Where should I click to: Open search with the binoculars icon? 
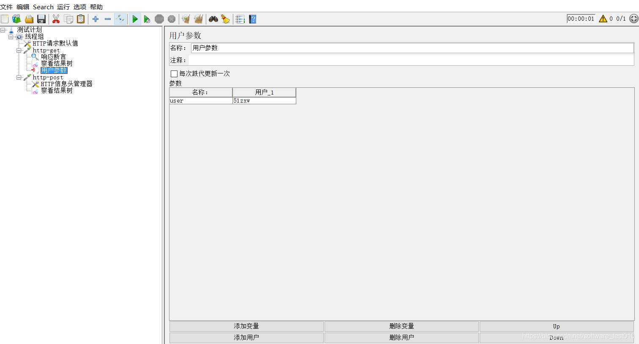tap(213, 19)
